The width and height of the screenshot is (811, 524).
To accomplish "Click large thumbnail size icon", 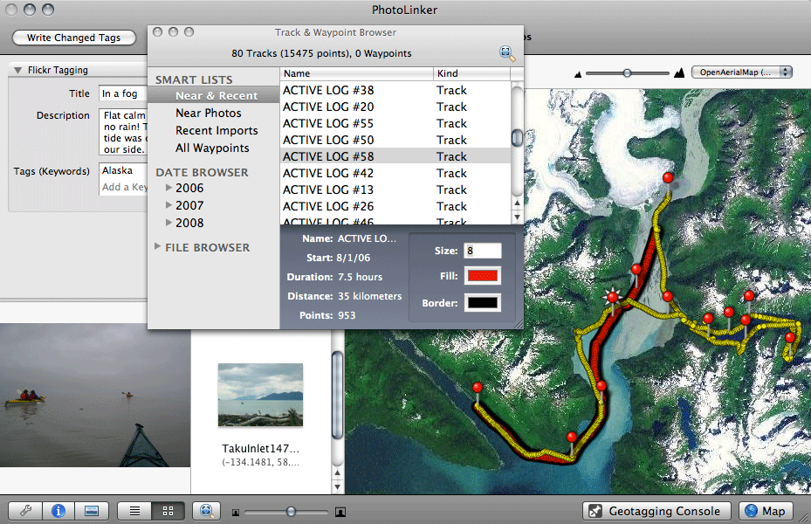I will click(340, 512).
